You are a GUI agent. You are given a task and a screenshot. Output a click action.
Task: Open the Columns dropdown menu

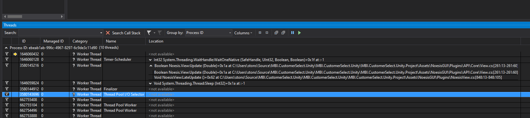[243, 33]
